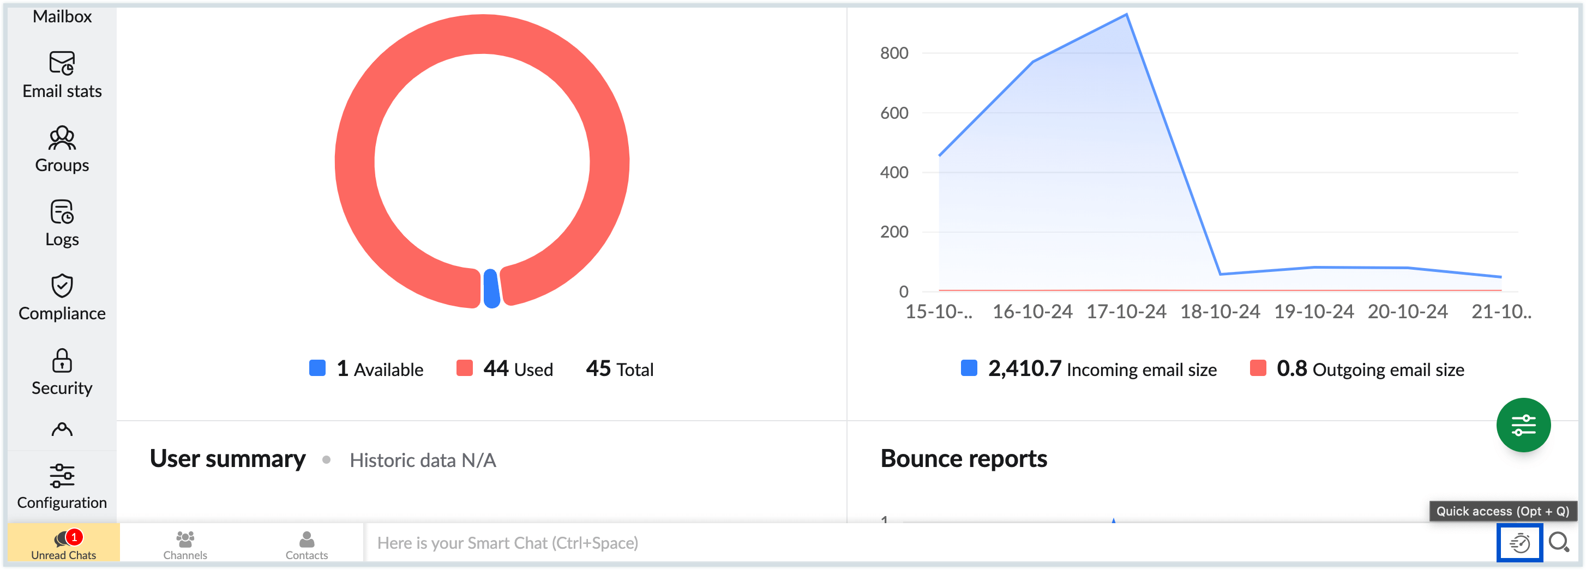Toggle the Used legend item

pos(505,369)
